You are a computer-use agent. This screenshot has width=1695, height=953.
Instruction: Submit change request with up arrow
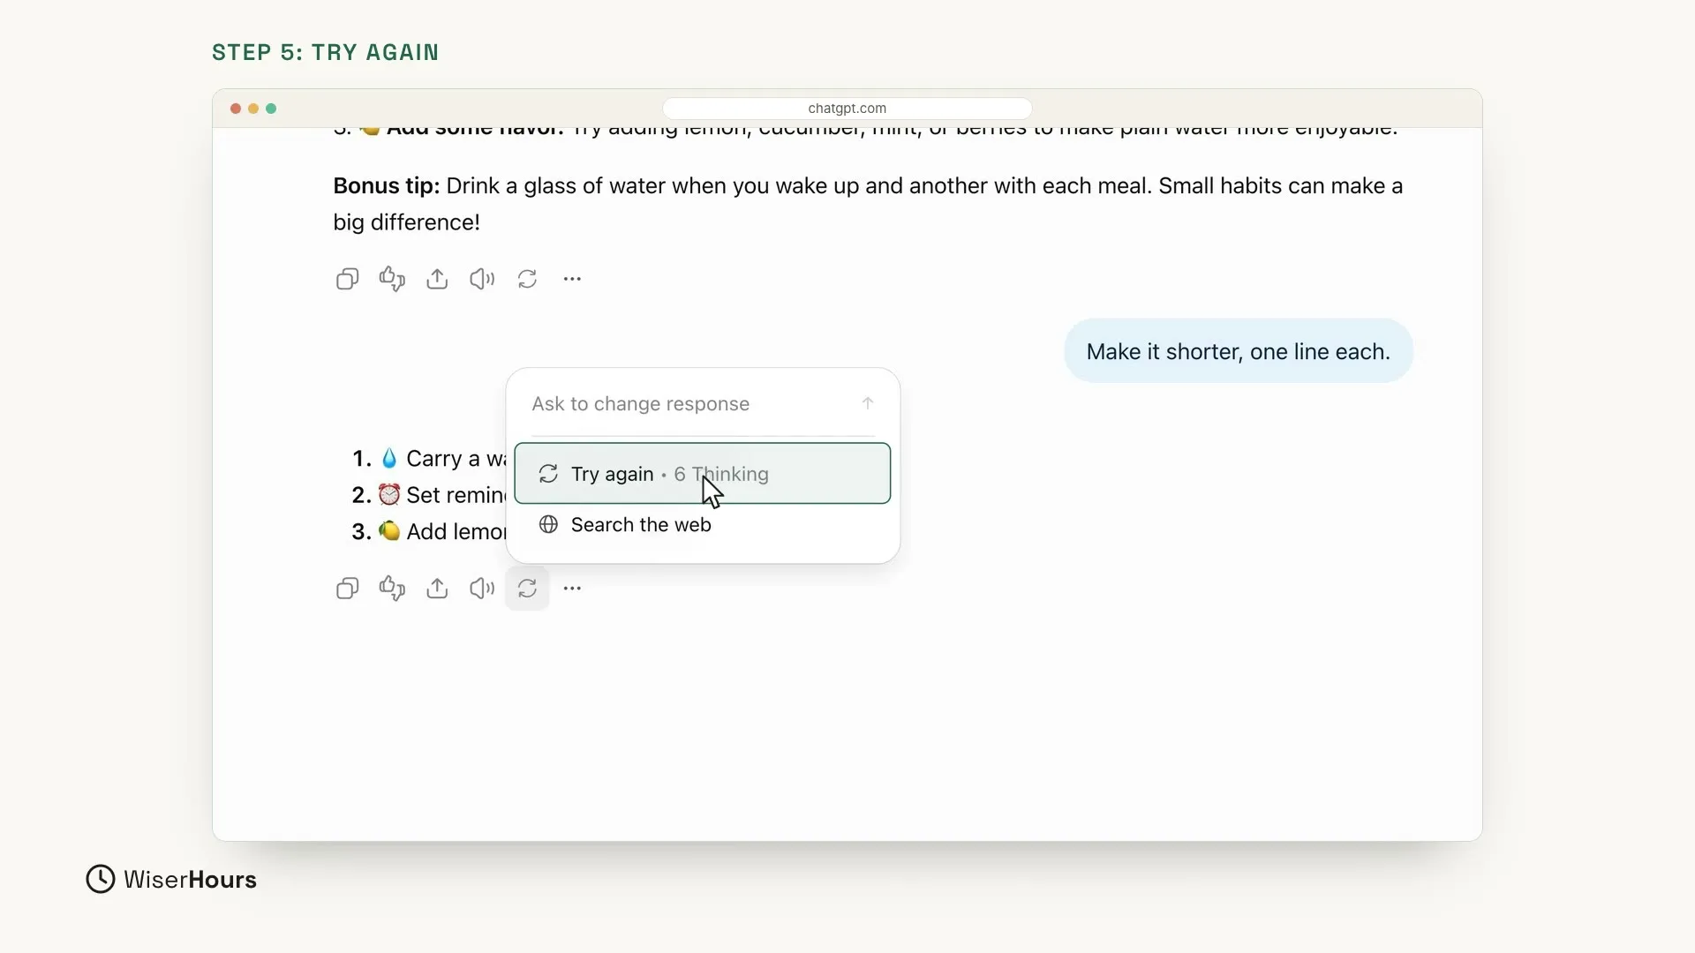868,403
